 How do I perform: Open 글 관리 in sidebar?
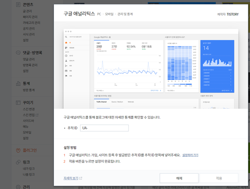click(x=27, y=11)
